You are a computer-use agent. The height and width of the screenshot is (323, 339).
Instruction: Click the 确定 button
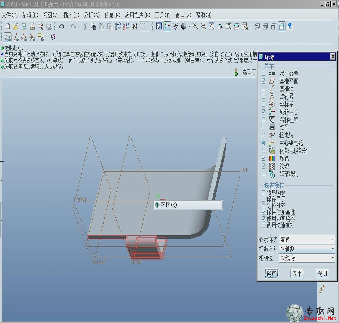point(272,273)
